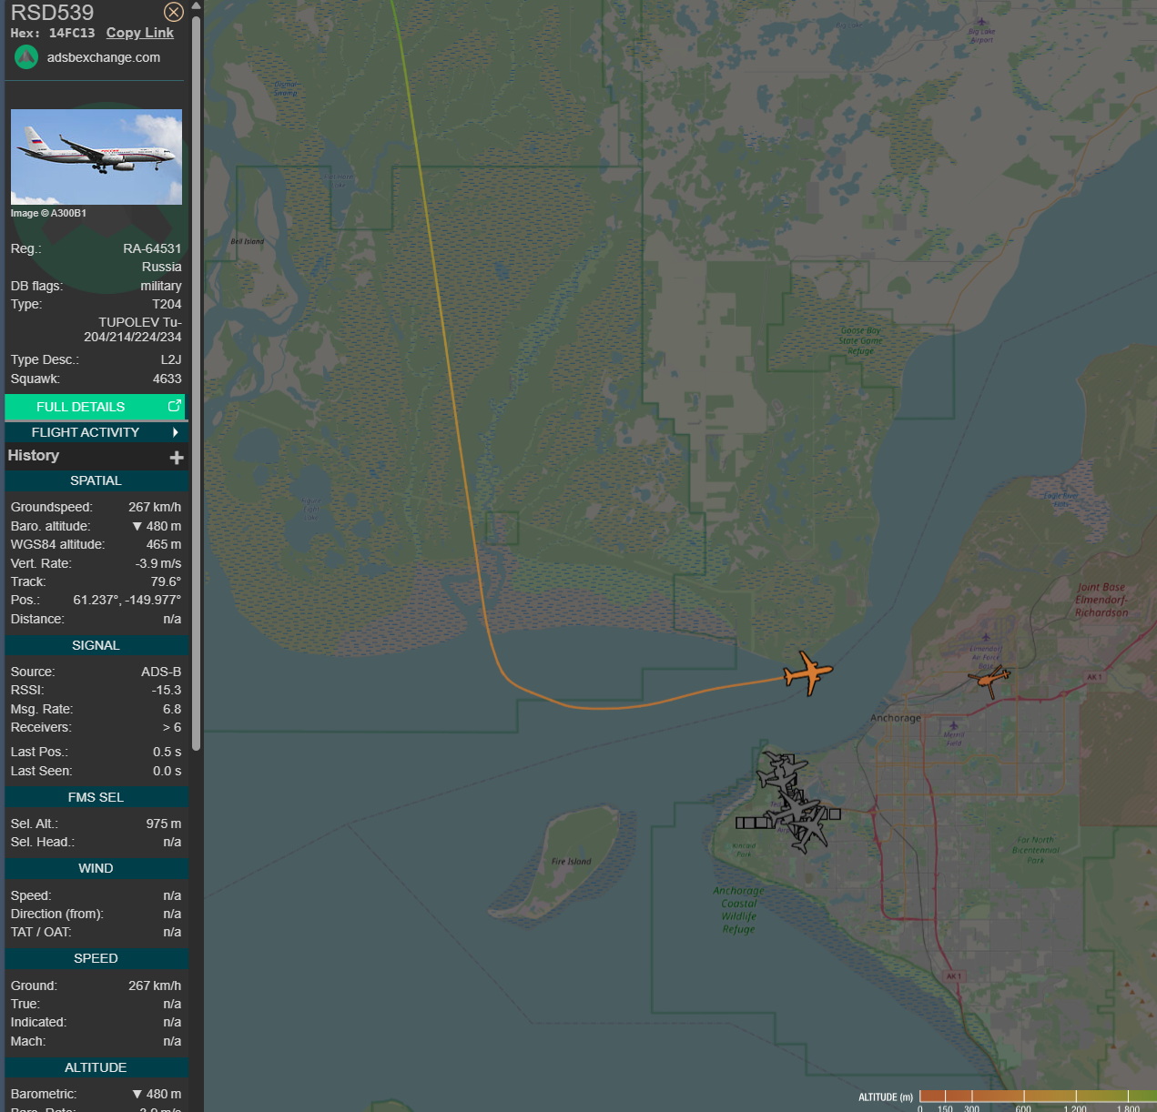Click the ALTITUDE section header

coord(96,1067)
